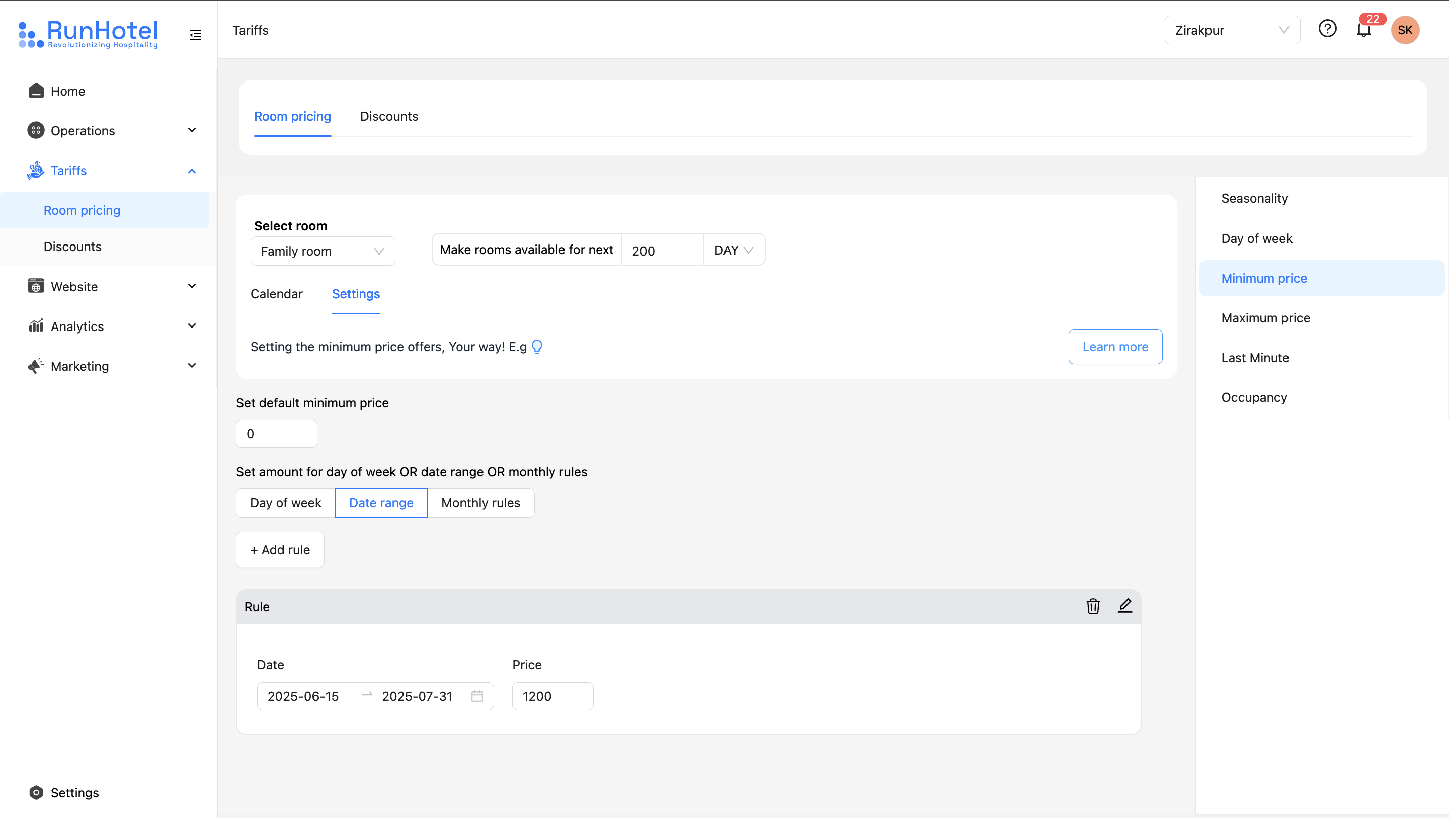
Task: Click the Marketing megaphone icon
Action: 36,366
